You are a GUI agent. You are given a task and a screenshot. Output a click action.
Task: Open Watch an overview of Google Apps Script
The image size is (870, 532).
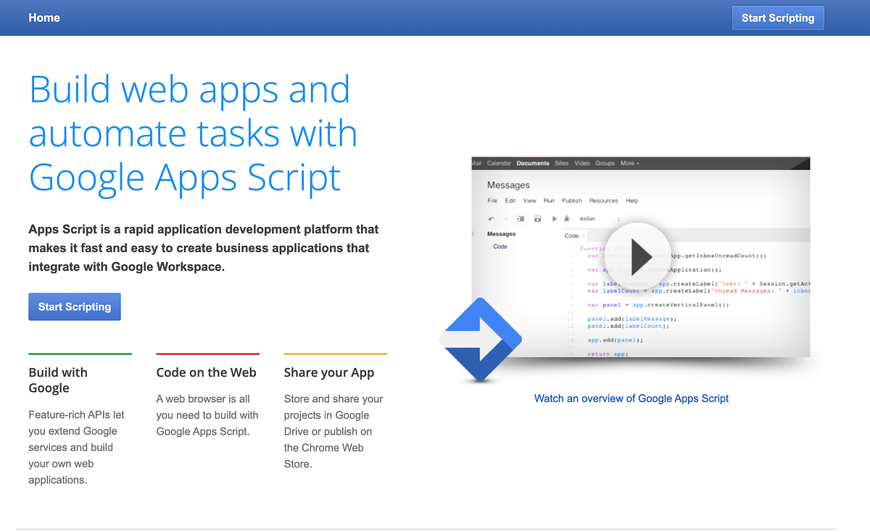[x=631, y=398]
